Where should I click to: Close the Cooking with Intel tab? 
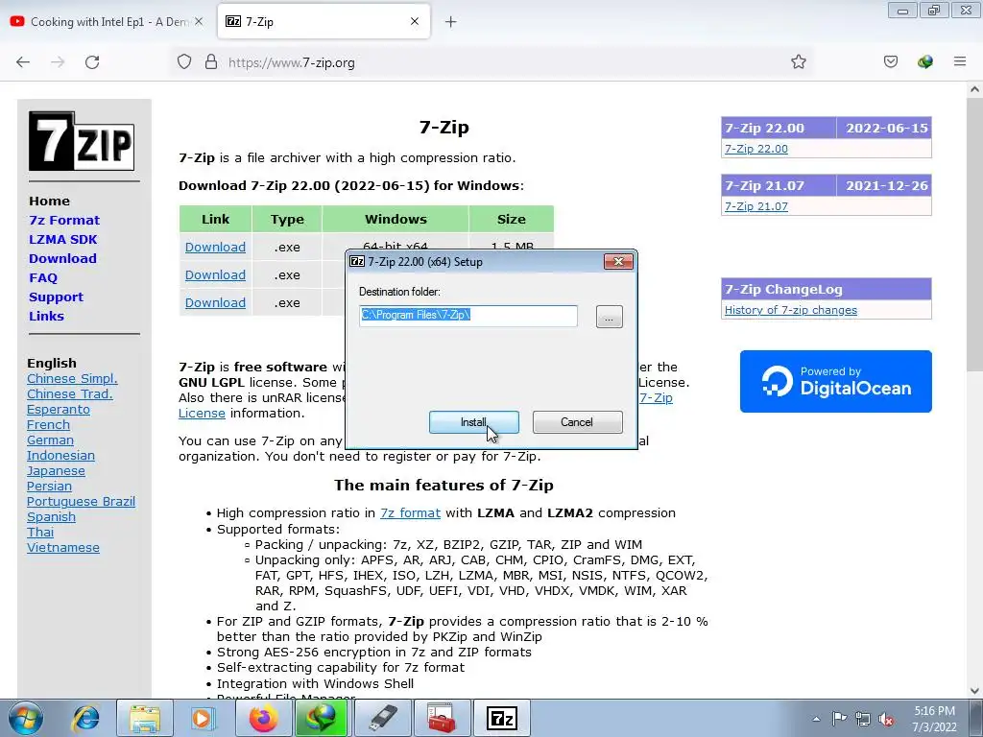(199, 21)
